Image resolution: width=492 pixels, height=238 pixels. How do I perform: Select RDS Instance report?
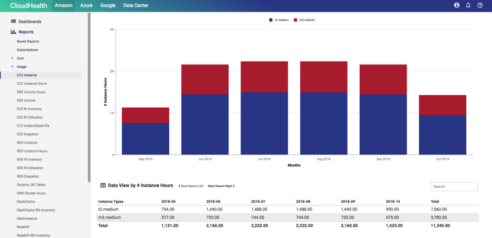click(27, 143)
